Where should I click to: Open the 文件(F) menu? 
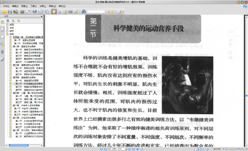coord(6,6)
